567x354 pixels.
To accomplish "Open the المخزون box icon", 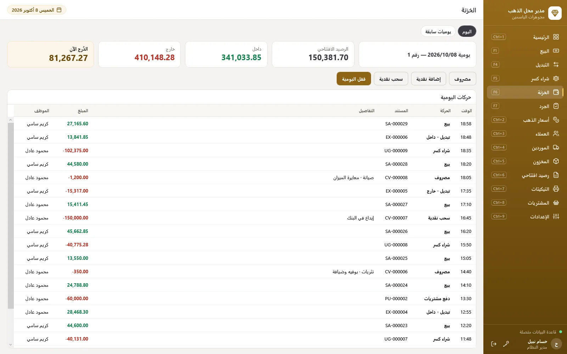I will point(556,161).
